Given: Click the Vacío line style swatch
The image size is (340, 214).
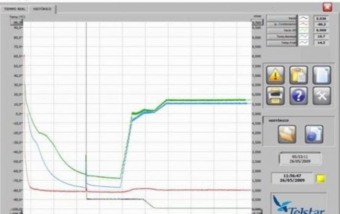Looking at the screenshot, I should coord(304,18).
